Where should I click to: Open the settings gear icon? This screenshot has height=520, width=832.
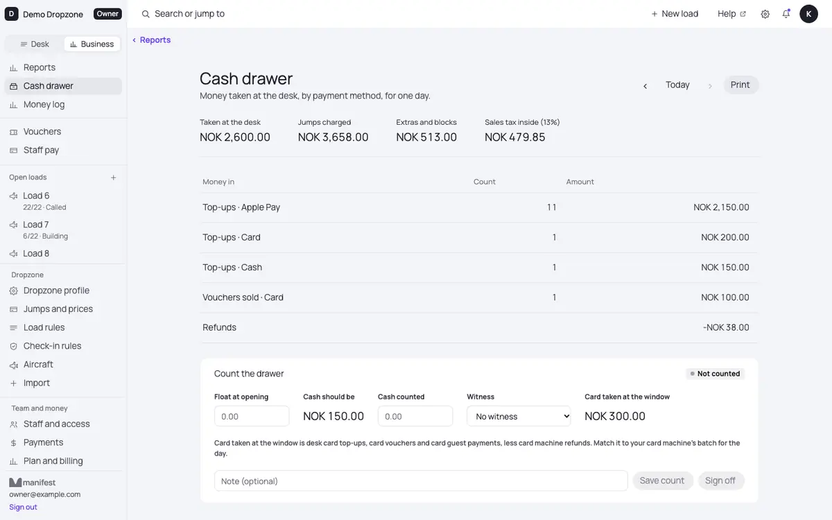coord(765,14)
